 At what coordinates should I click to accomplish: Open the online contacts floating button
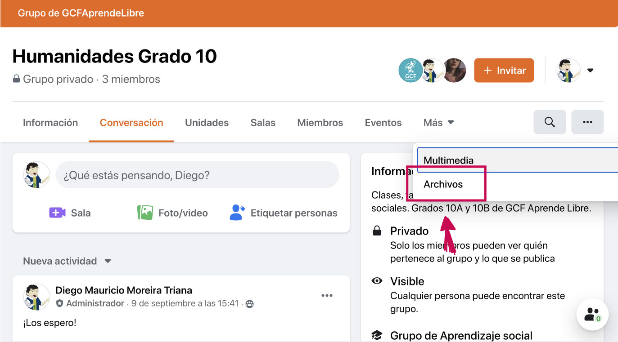(x=592, y=315)
